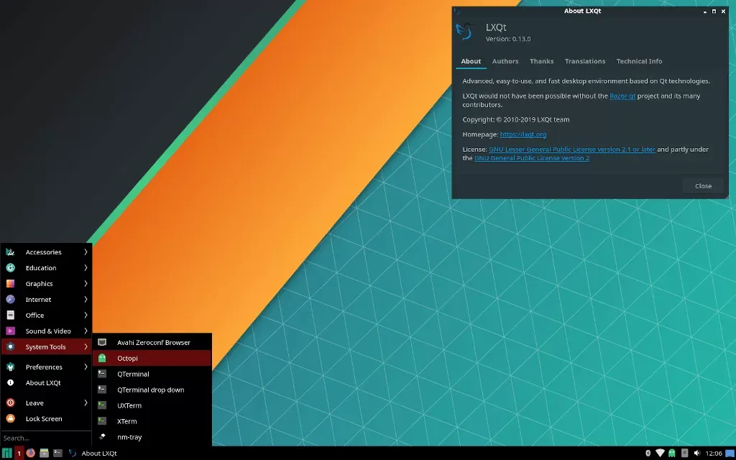Image resolution: width=736 pixels, height=460 pixels.
Task: Switch to desktop 1 in pager
Action: click(x=19, y=453)
